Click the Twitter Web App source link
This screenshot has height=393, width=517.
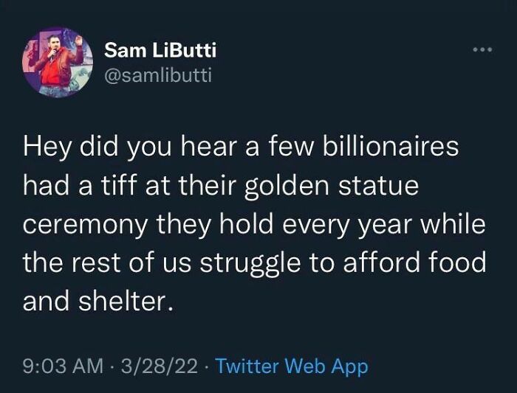[x=291, y=366]
